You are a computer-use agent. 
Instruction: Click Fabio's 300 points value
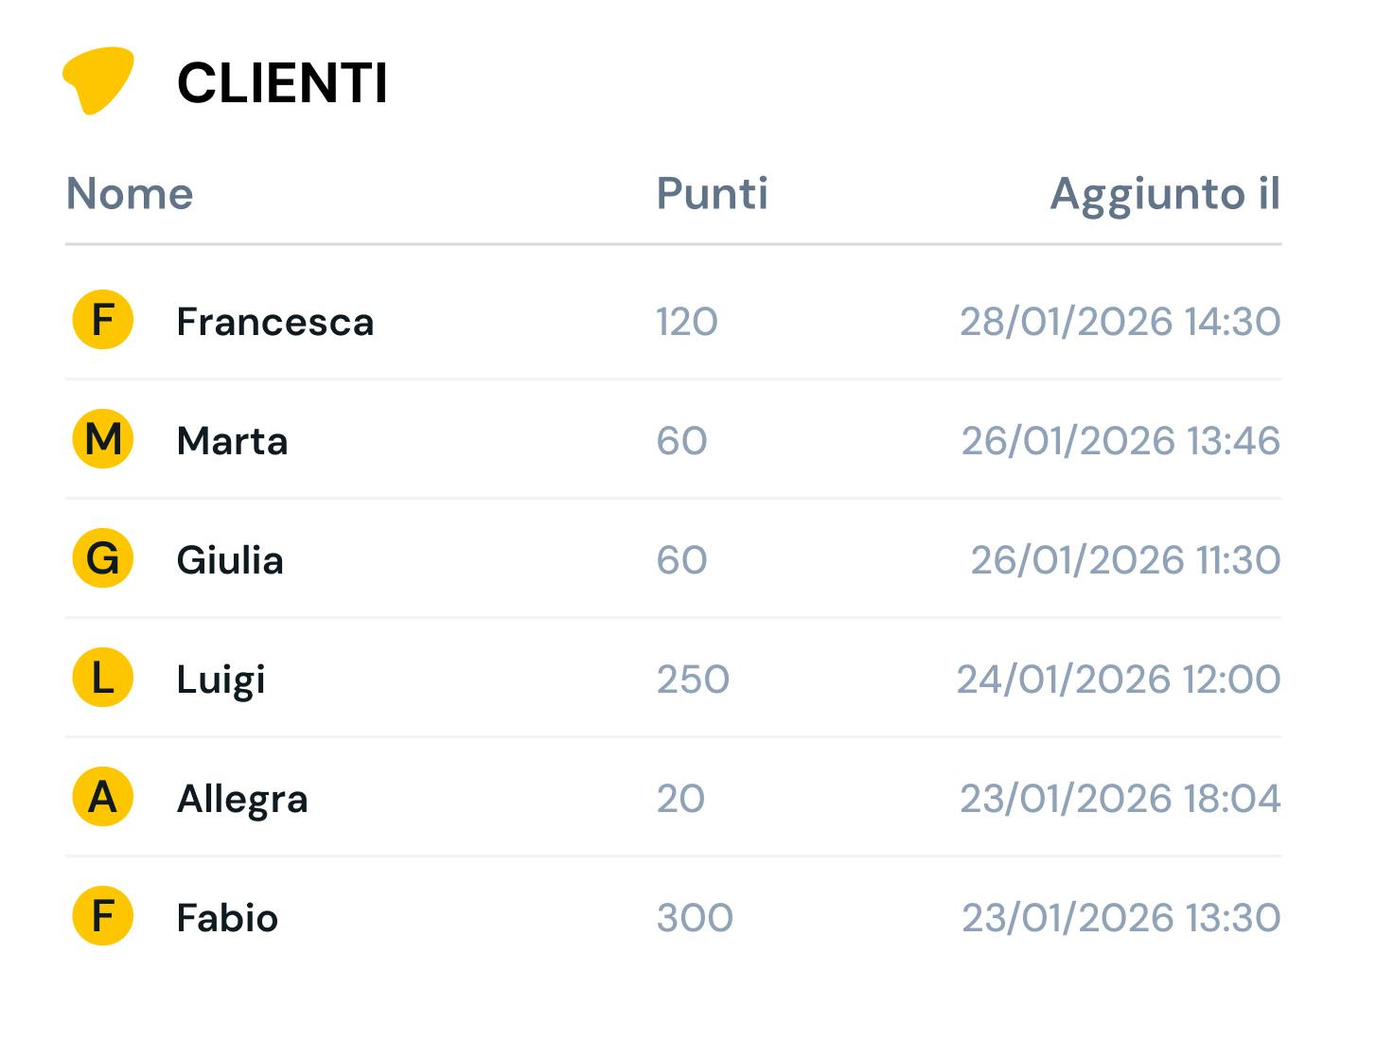[695, 918]
